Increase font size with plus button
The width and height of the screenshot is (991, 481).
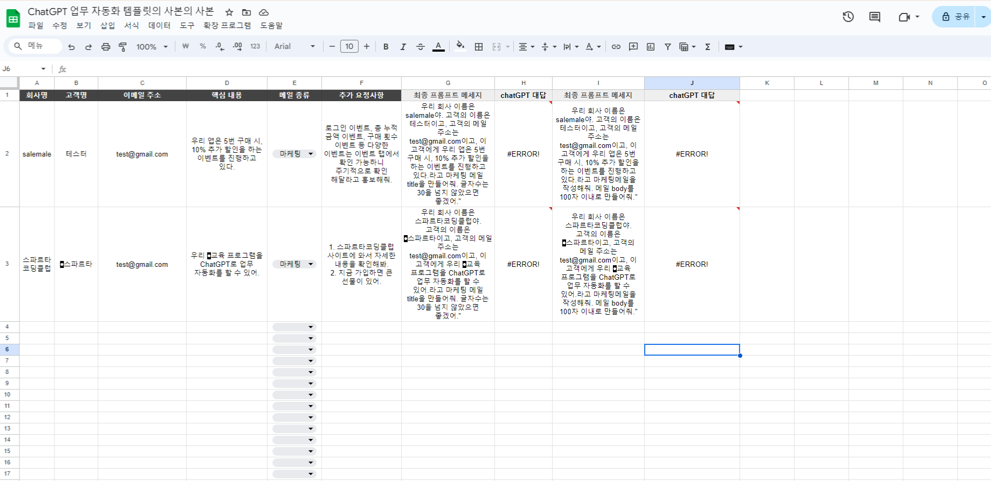pos(367,47)
